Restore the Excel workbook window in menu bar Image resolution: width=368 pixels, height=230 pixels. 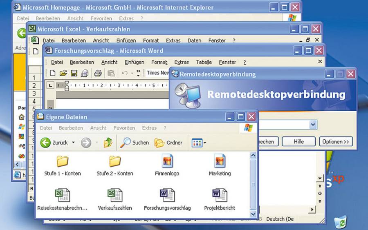pyautogui.click(x=308, y=40)
